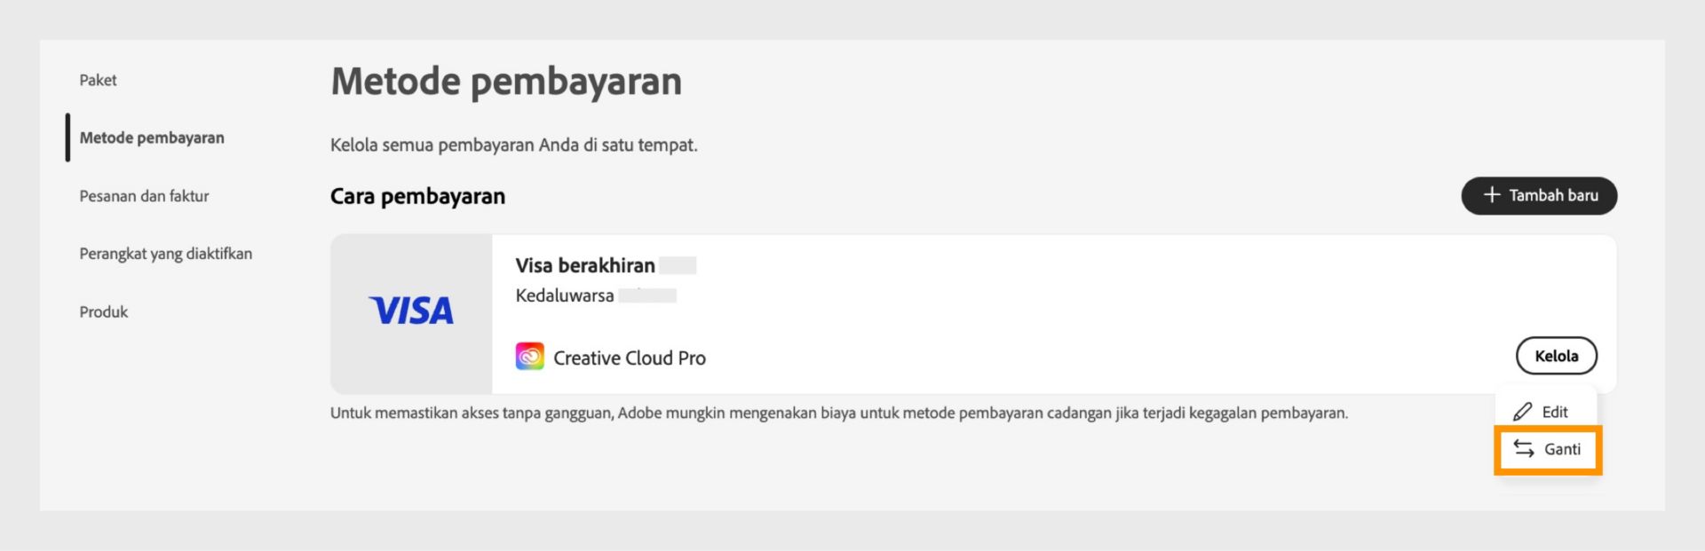Open the Paket sidebar section
Screen dimensions: 1705x551
(x=98, y=80)
